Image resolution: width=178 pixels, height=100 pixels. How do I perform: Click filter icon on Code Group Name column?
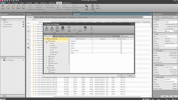[x=91, y=39]
